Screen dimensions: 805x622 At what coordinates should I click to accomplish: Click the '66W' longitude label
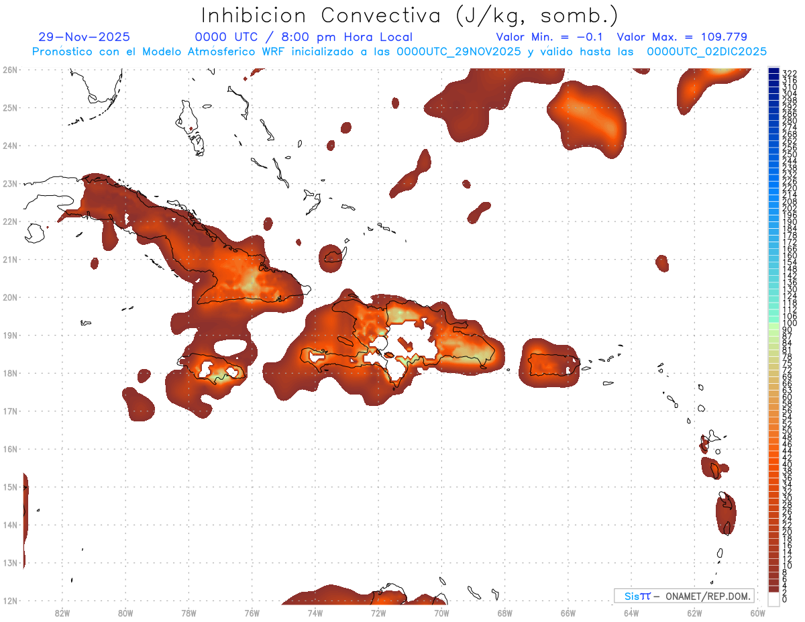[568, 613]
